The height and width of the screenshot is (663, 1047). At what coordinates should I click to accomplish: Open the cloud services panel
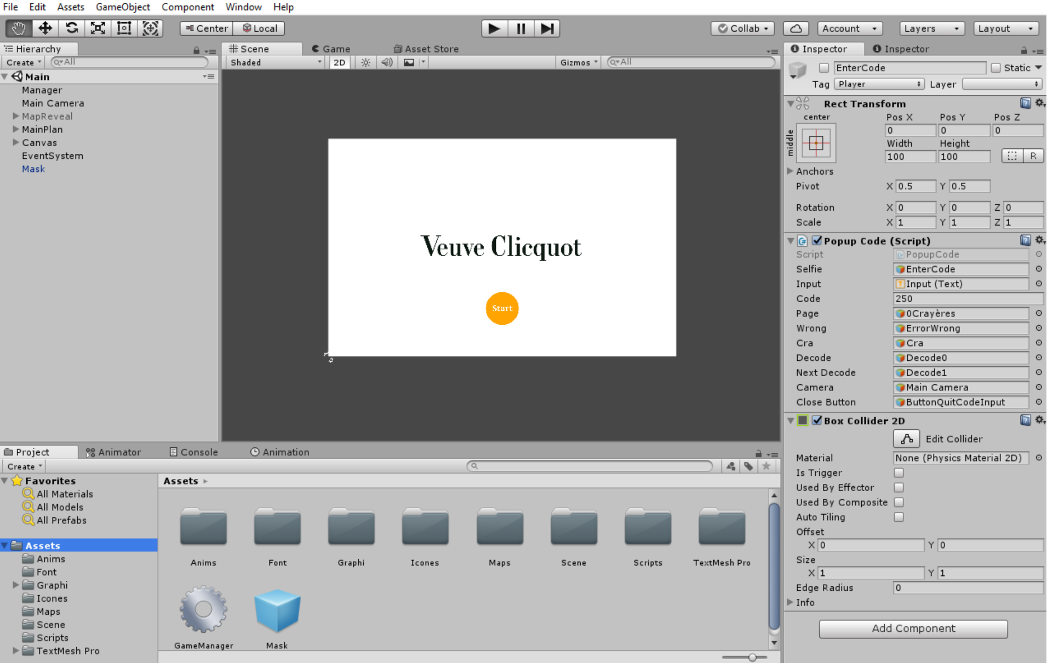[796, 28]
